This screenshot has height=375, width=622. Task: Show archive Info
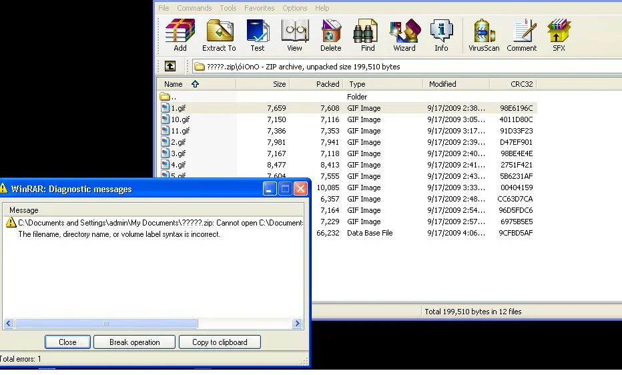[441, 35]
